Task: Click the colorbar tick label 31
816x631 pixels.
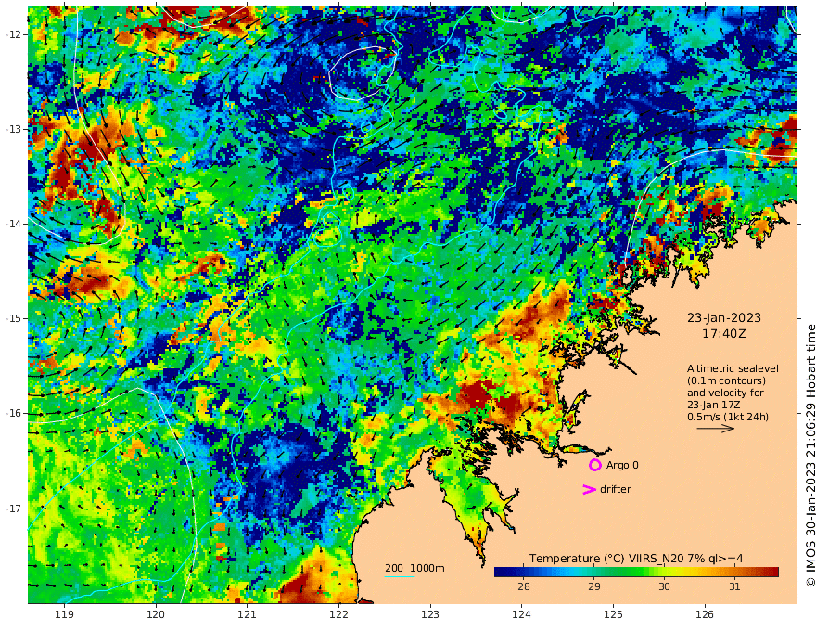Action: point(734,586)
